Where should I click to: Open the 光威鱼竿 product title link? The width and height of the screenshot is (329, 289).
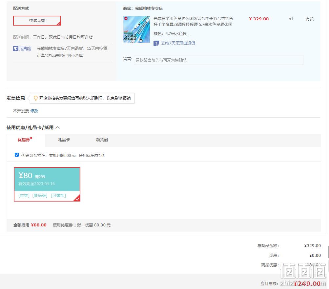point(193,22)
